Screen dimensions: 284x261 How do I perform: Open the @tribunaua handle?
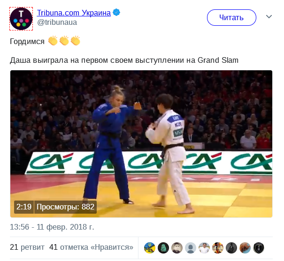(x=57, y=22)
